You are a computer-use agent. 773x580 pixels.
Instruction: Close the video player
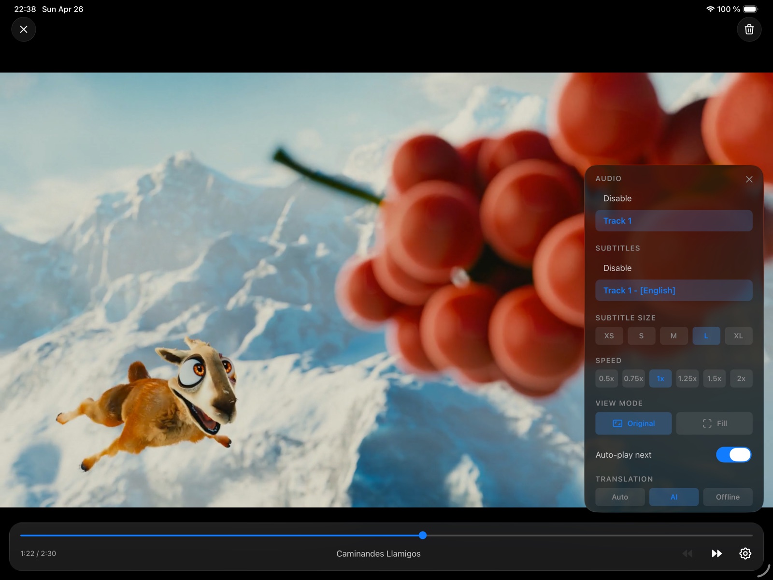(23, 29)
